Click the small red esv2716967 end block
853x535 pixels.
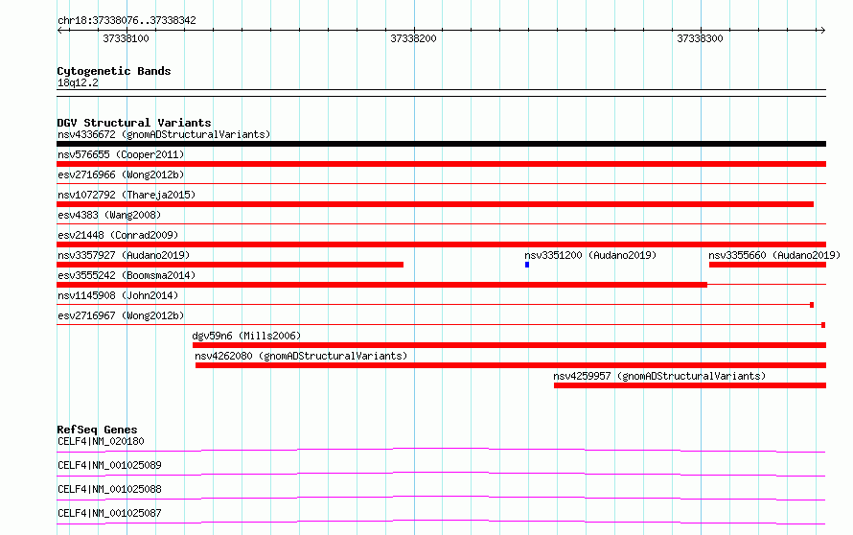click(823, 325)
